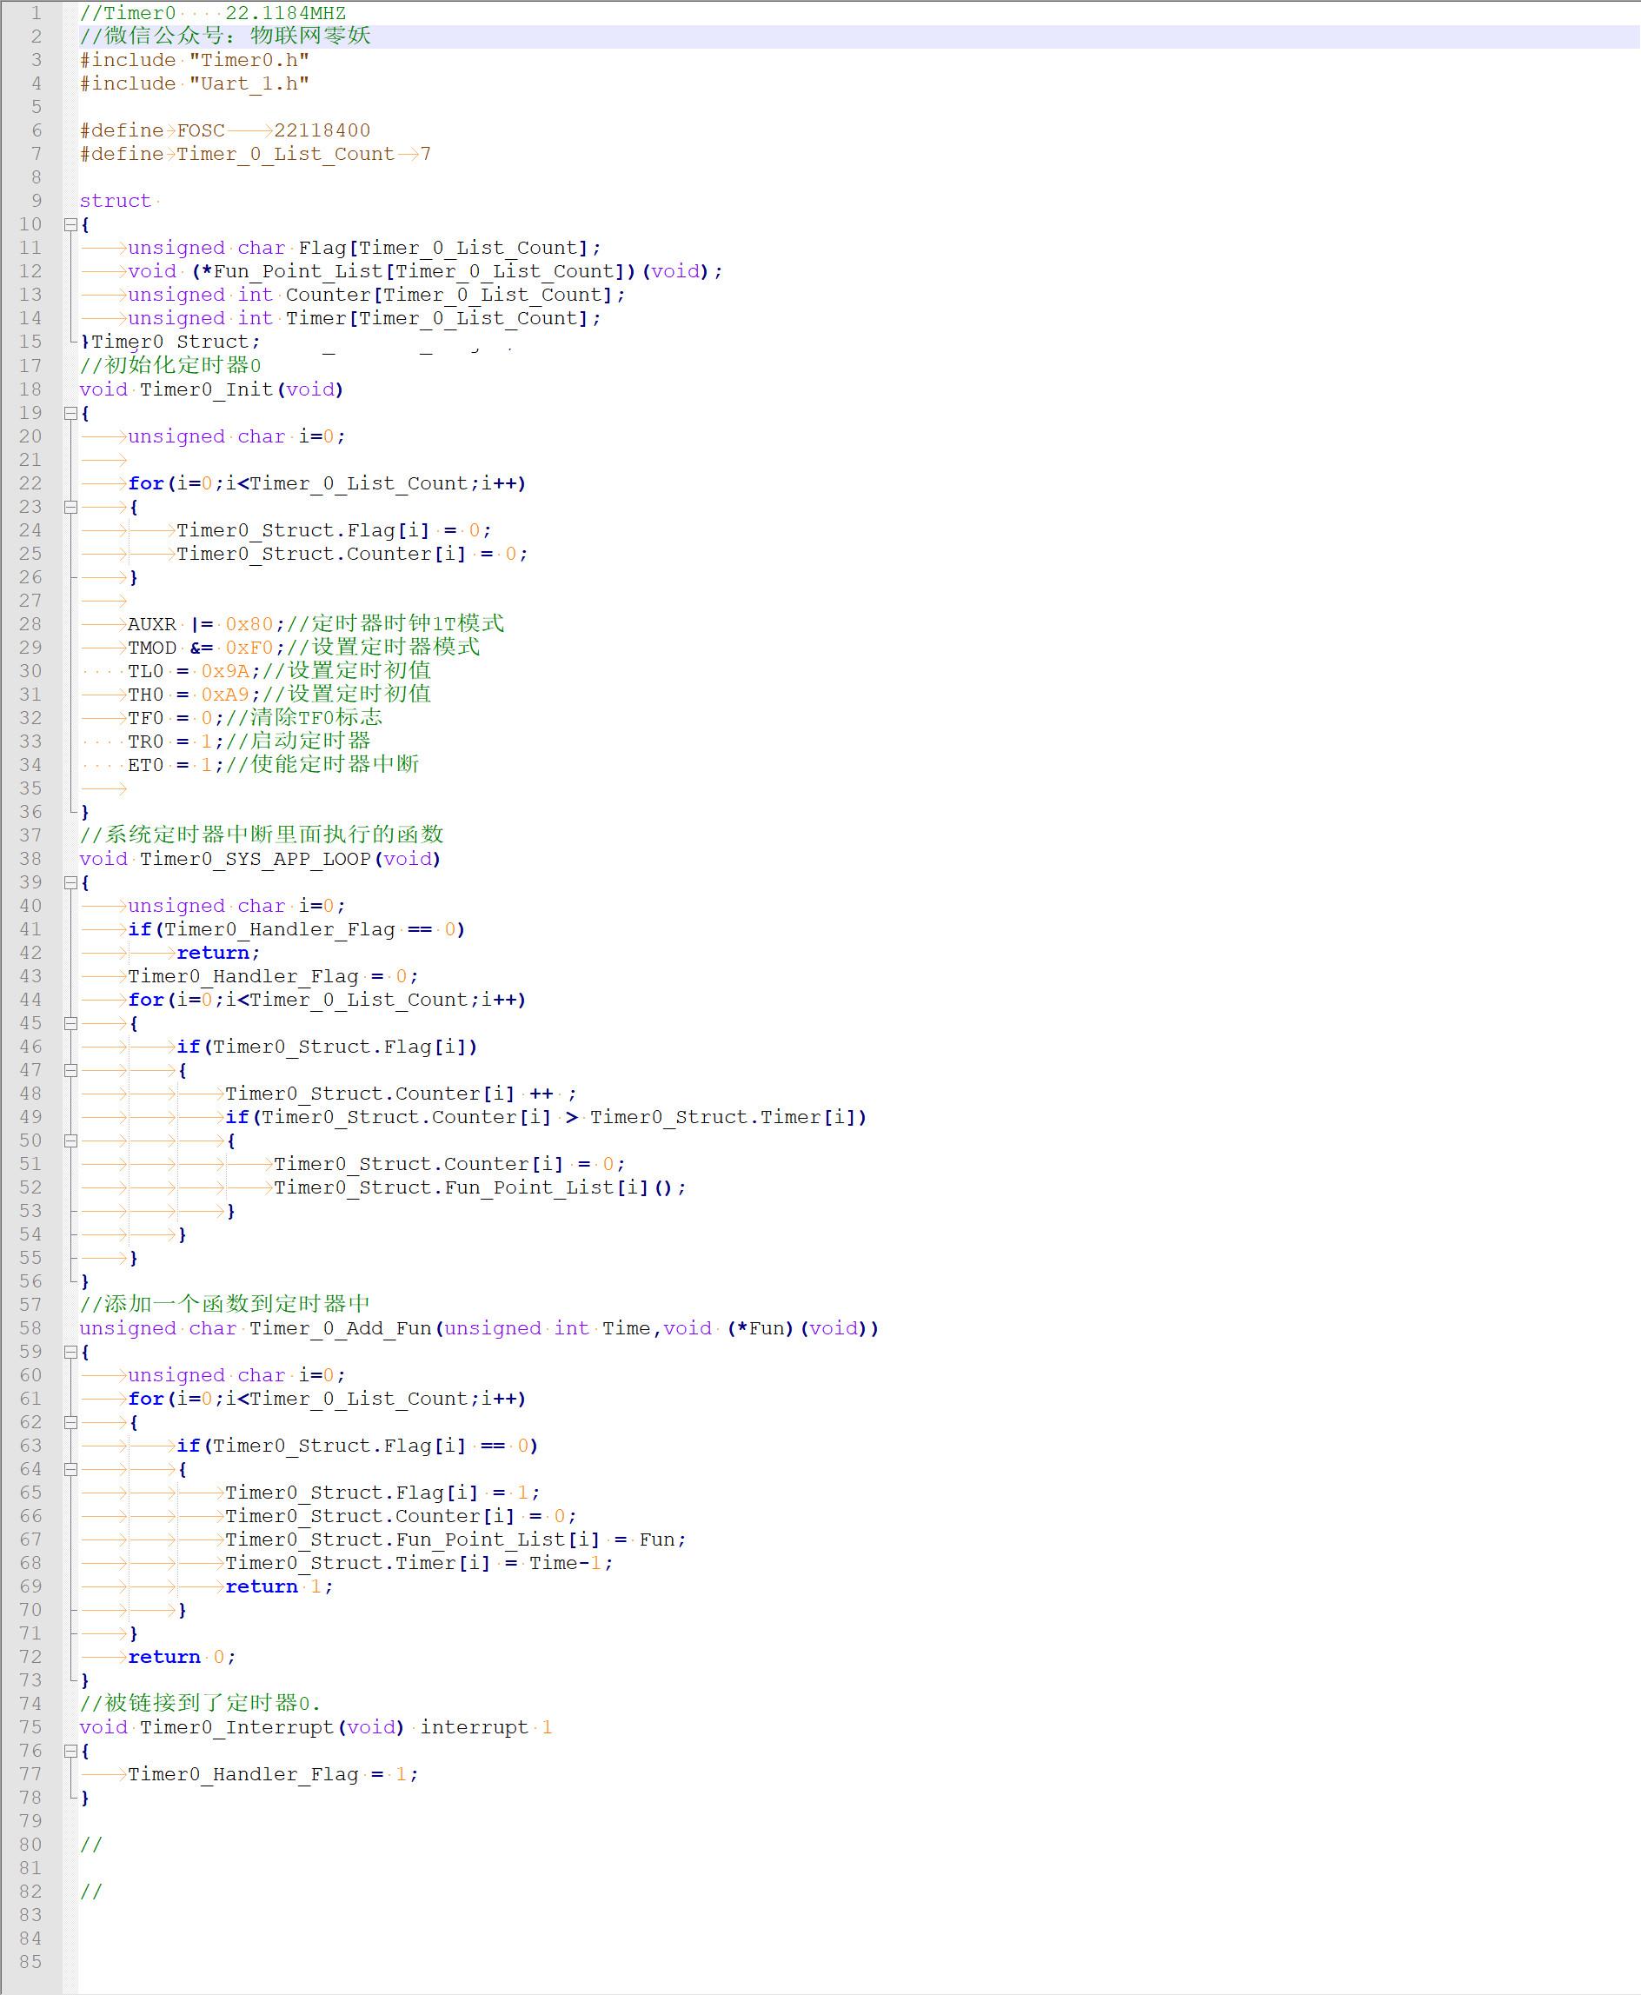
Task: Click the "Timer0_Struct.Flag[i] = 0;" statement
Action: click(334, 530)
